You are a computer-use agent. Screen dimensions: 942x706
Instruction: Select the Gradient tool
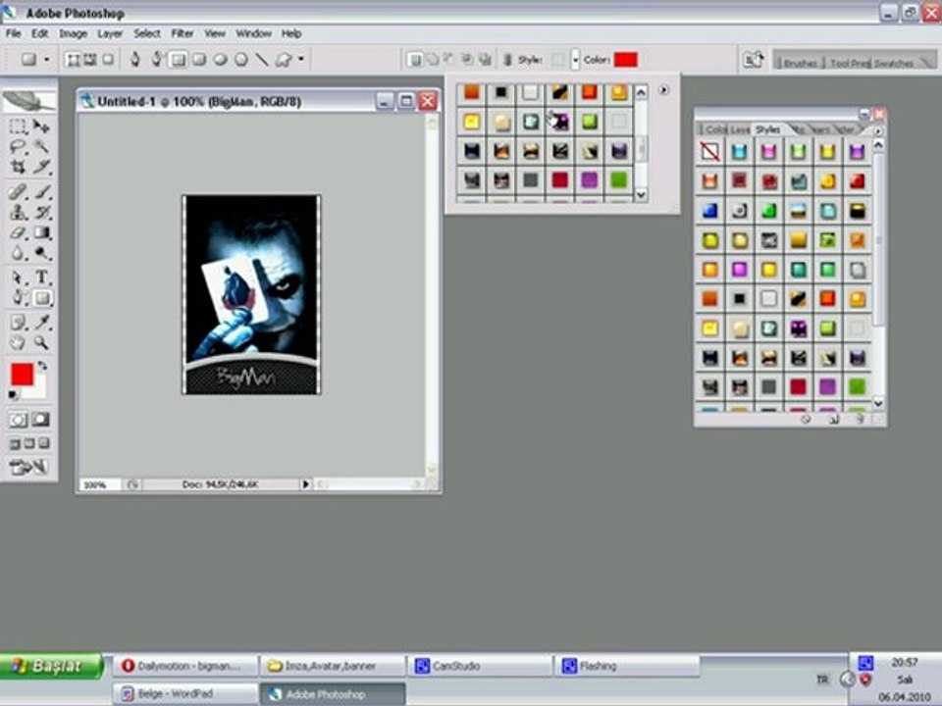(41, 233)
